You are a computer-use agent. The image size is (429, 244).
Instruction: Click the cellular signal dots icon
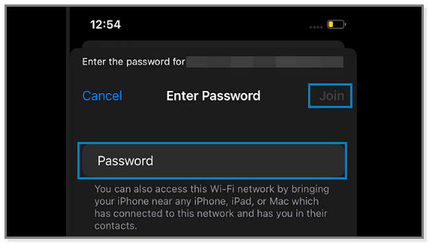316,27
